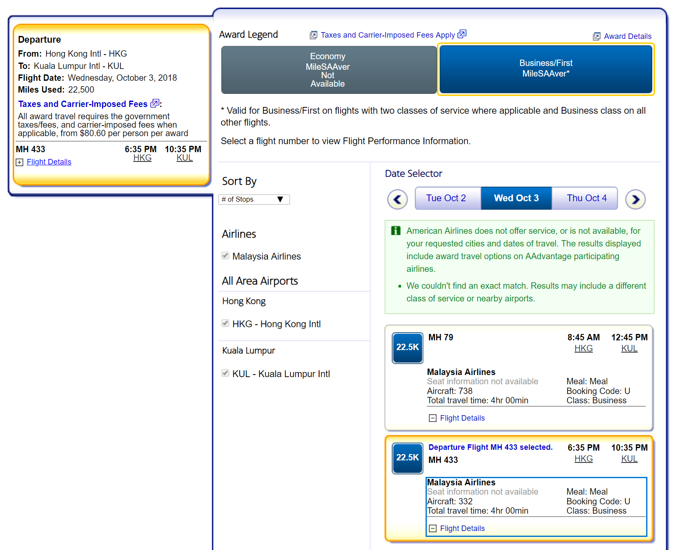The image size is (677, 550).
Task: Click the previous date arrow button
Action: tap(397, 199)
